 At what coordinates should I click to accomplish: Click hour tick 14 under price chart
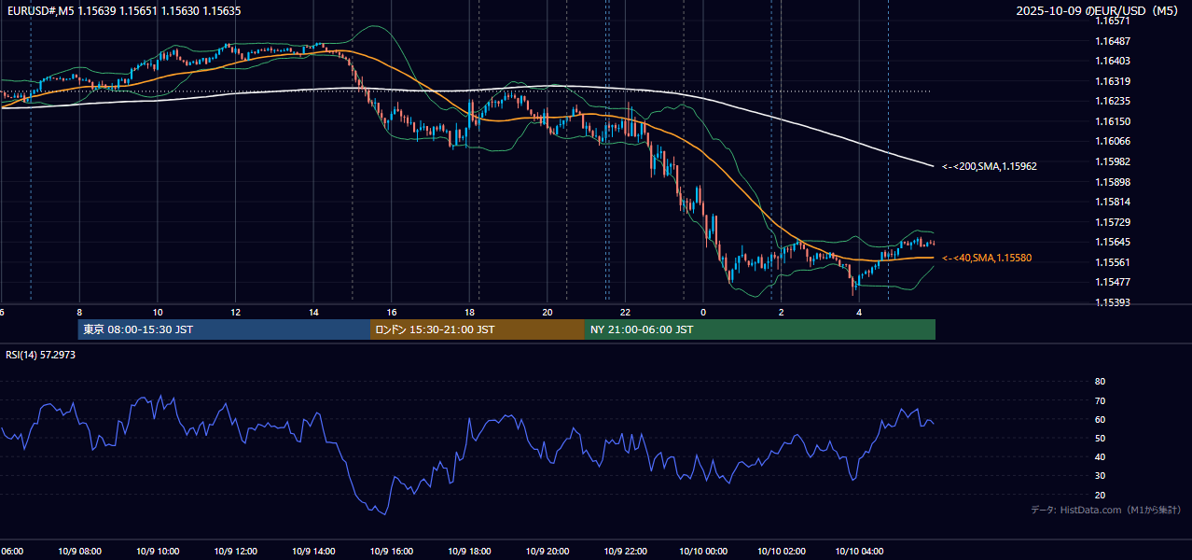(314, 313)
